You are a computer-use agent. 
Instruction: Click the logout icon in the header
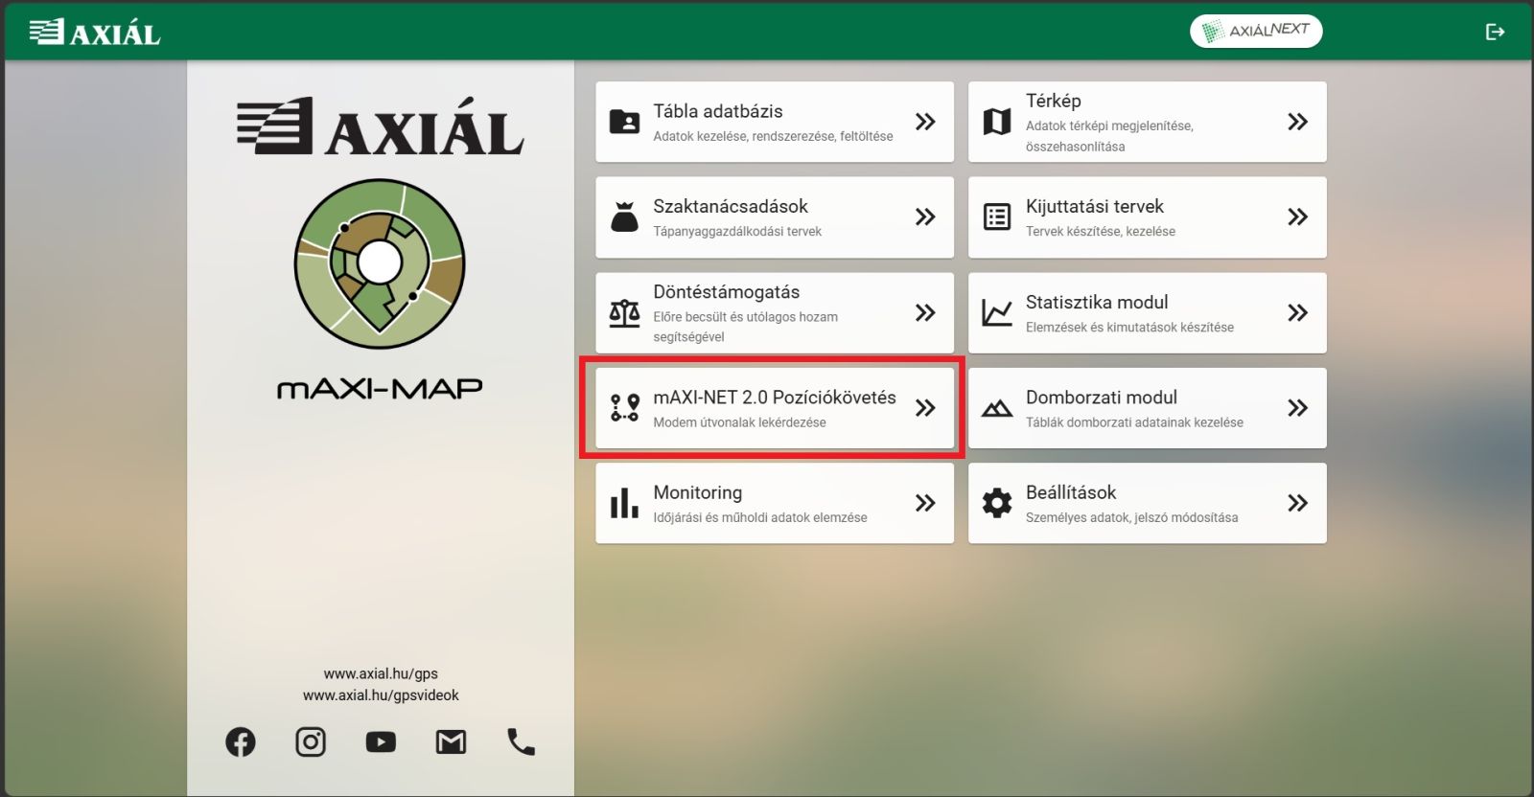pos(1495,32)
